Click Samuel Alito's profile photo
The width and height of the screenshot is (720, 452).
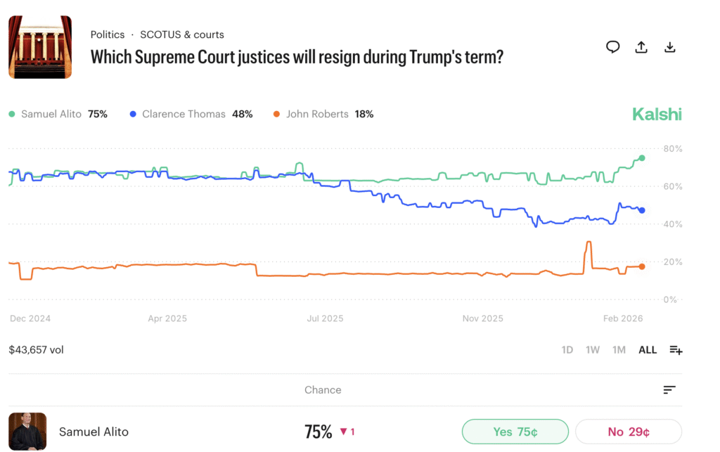click(x=27, y=431)
